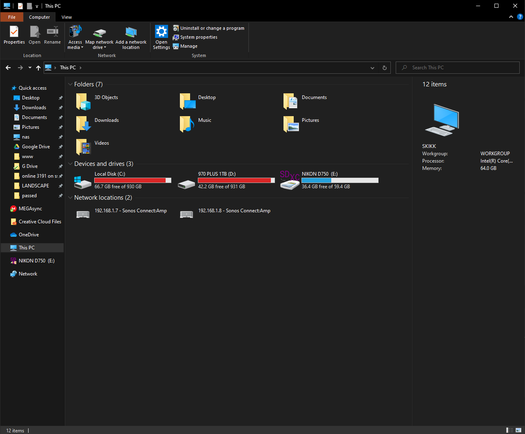Go back with the back arrow
This screenshot has width=525, height=434.
pyautogui.click(x=8, y=68)
